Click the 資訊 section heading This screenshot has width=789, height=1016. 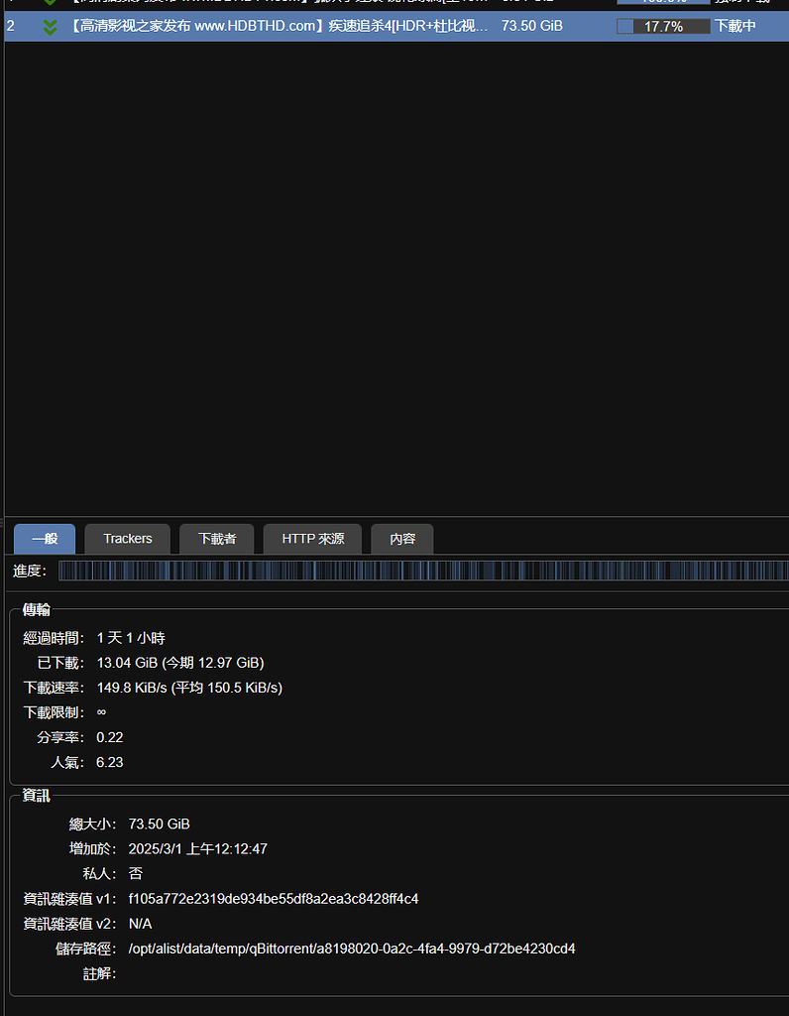[37, 795]
